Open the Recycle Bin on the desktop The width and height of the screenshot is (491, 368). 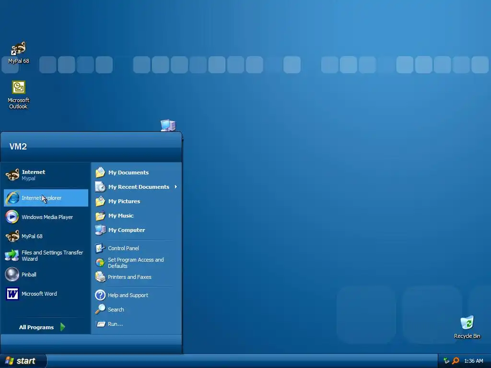[x=467, y=327]
